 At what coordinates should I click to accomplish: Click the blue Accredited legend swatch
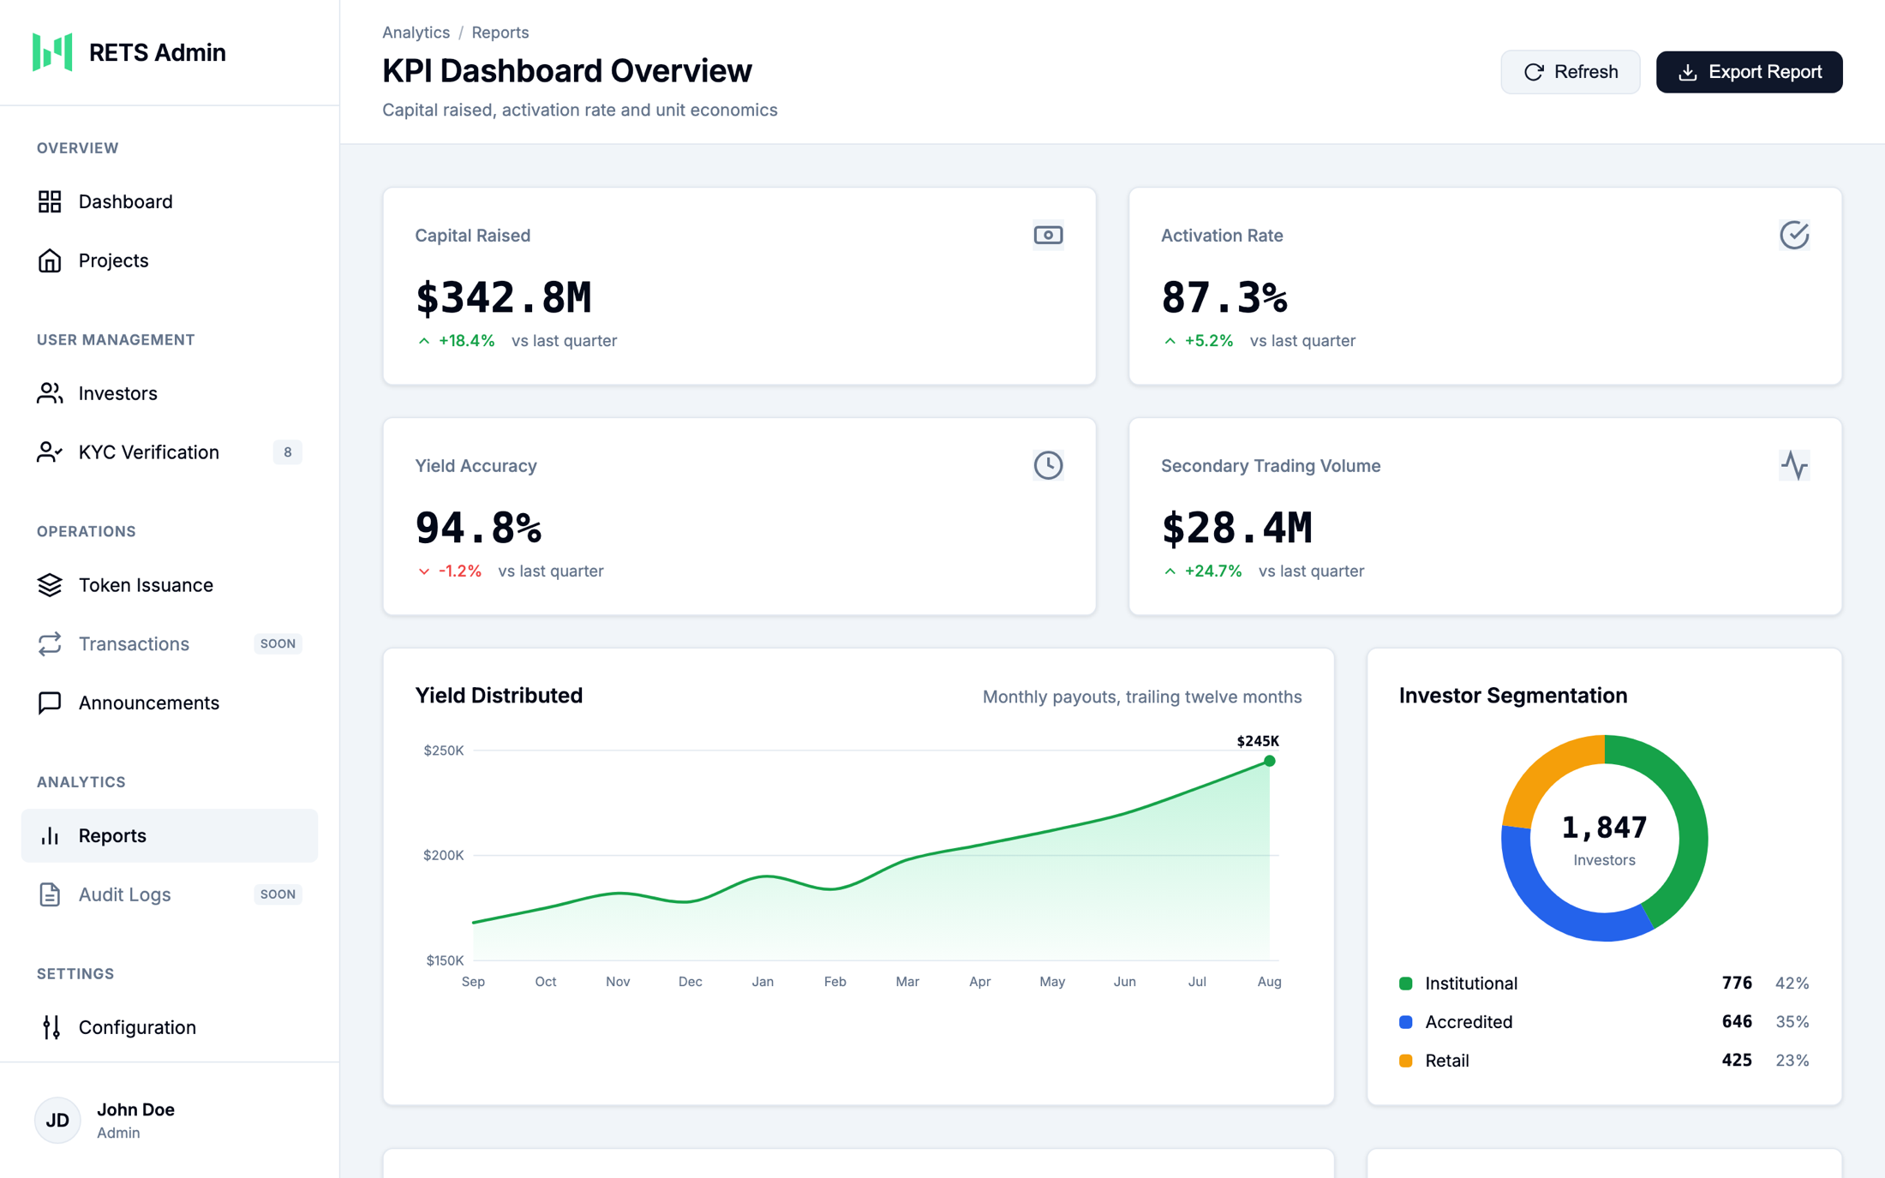coord(1405,1022)
